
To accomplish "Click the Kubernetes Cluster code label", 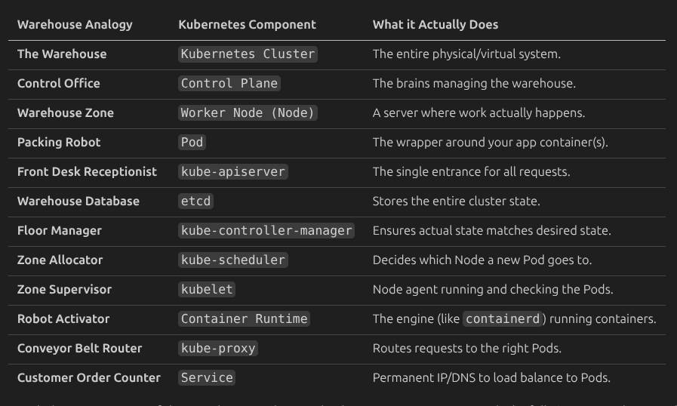I will tap(248, 54).
